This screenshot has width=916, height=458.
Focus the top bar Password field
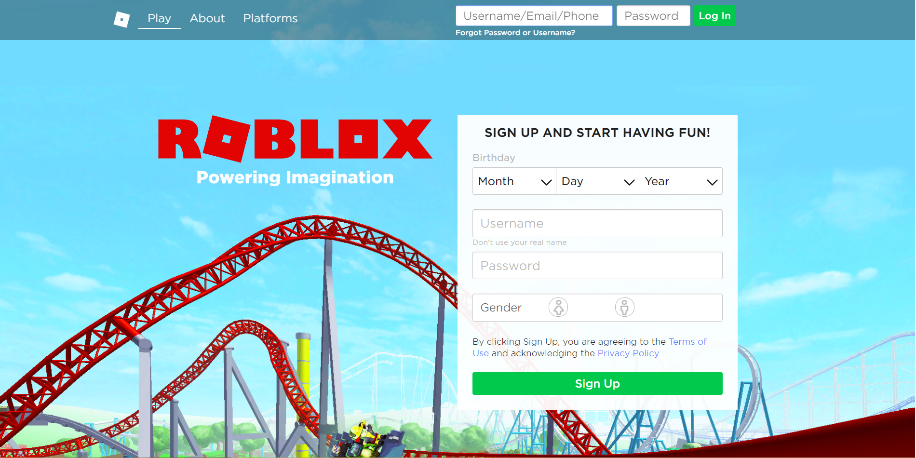point(653,16)
